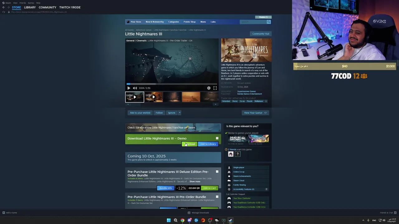Click Add to your wishlist

click(x=140, y=113)
